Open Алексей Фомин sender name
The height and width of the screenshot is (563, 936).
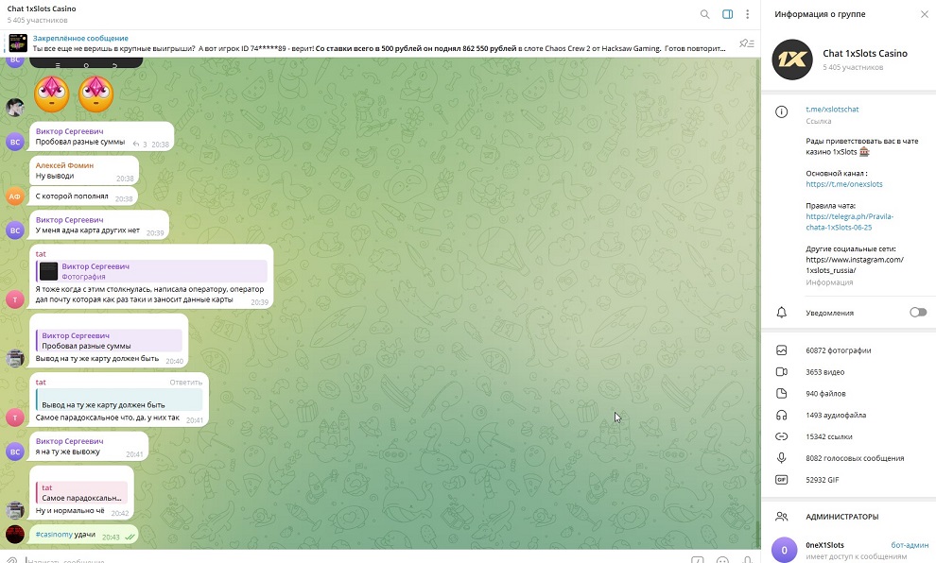point(64,165)
